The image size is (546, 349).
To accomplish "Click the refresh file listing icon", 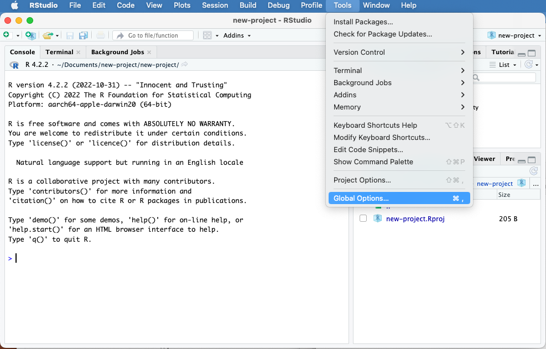I will 533,171.
